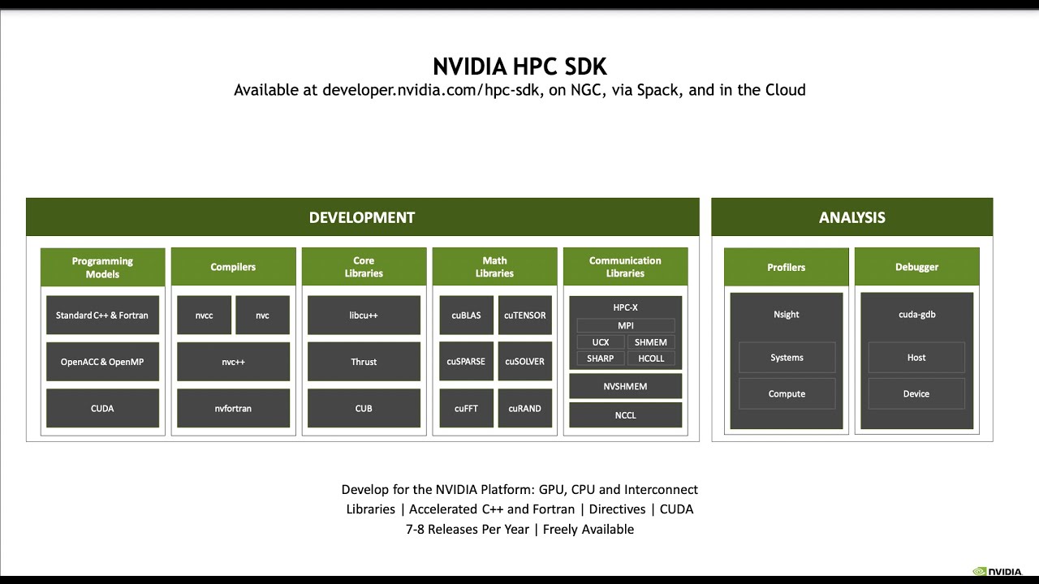Select the DEVELOPMENT header bar
The width and height of the screenshot is (1039, 584).
click(362, 217)
